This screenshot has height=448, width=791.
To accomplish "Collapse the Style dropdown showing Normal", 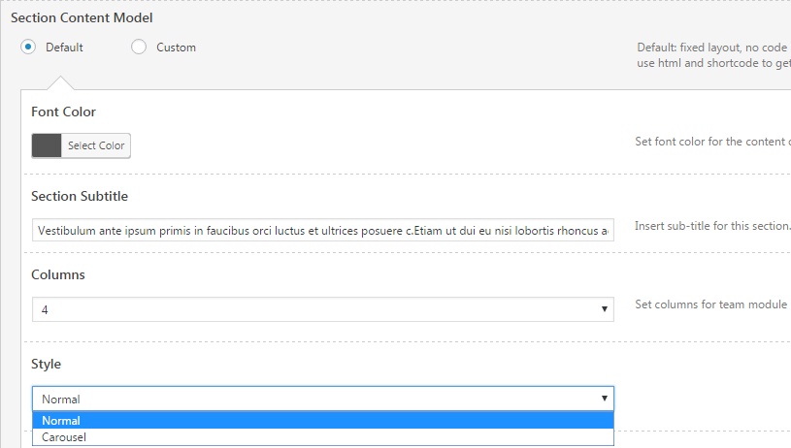I will point(323,399).
